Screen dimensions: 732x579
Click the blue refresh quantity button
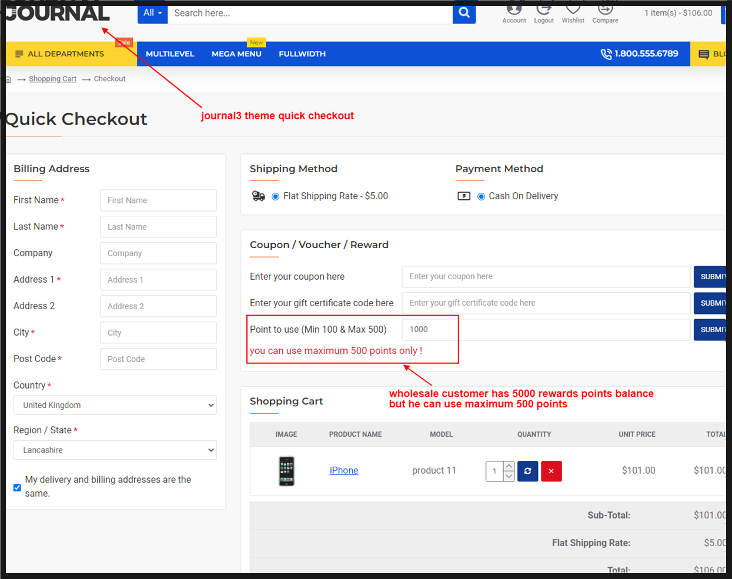pyautogui.click(x=527, y=471)
